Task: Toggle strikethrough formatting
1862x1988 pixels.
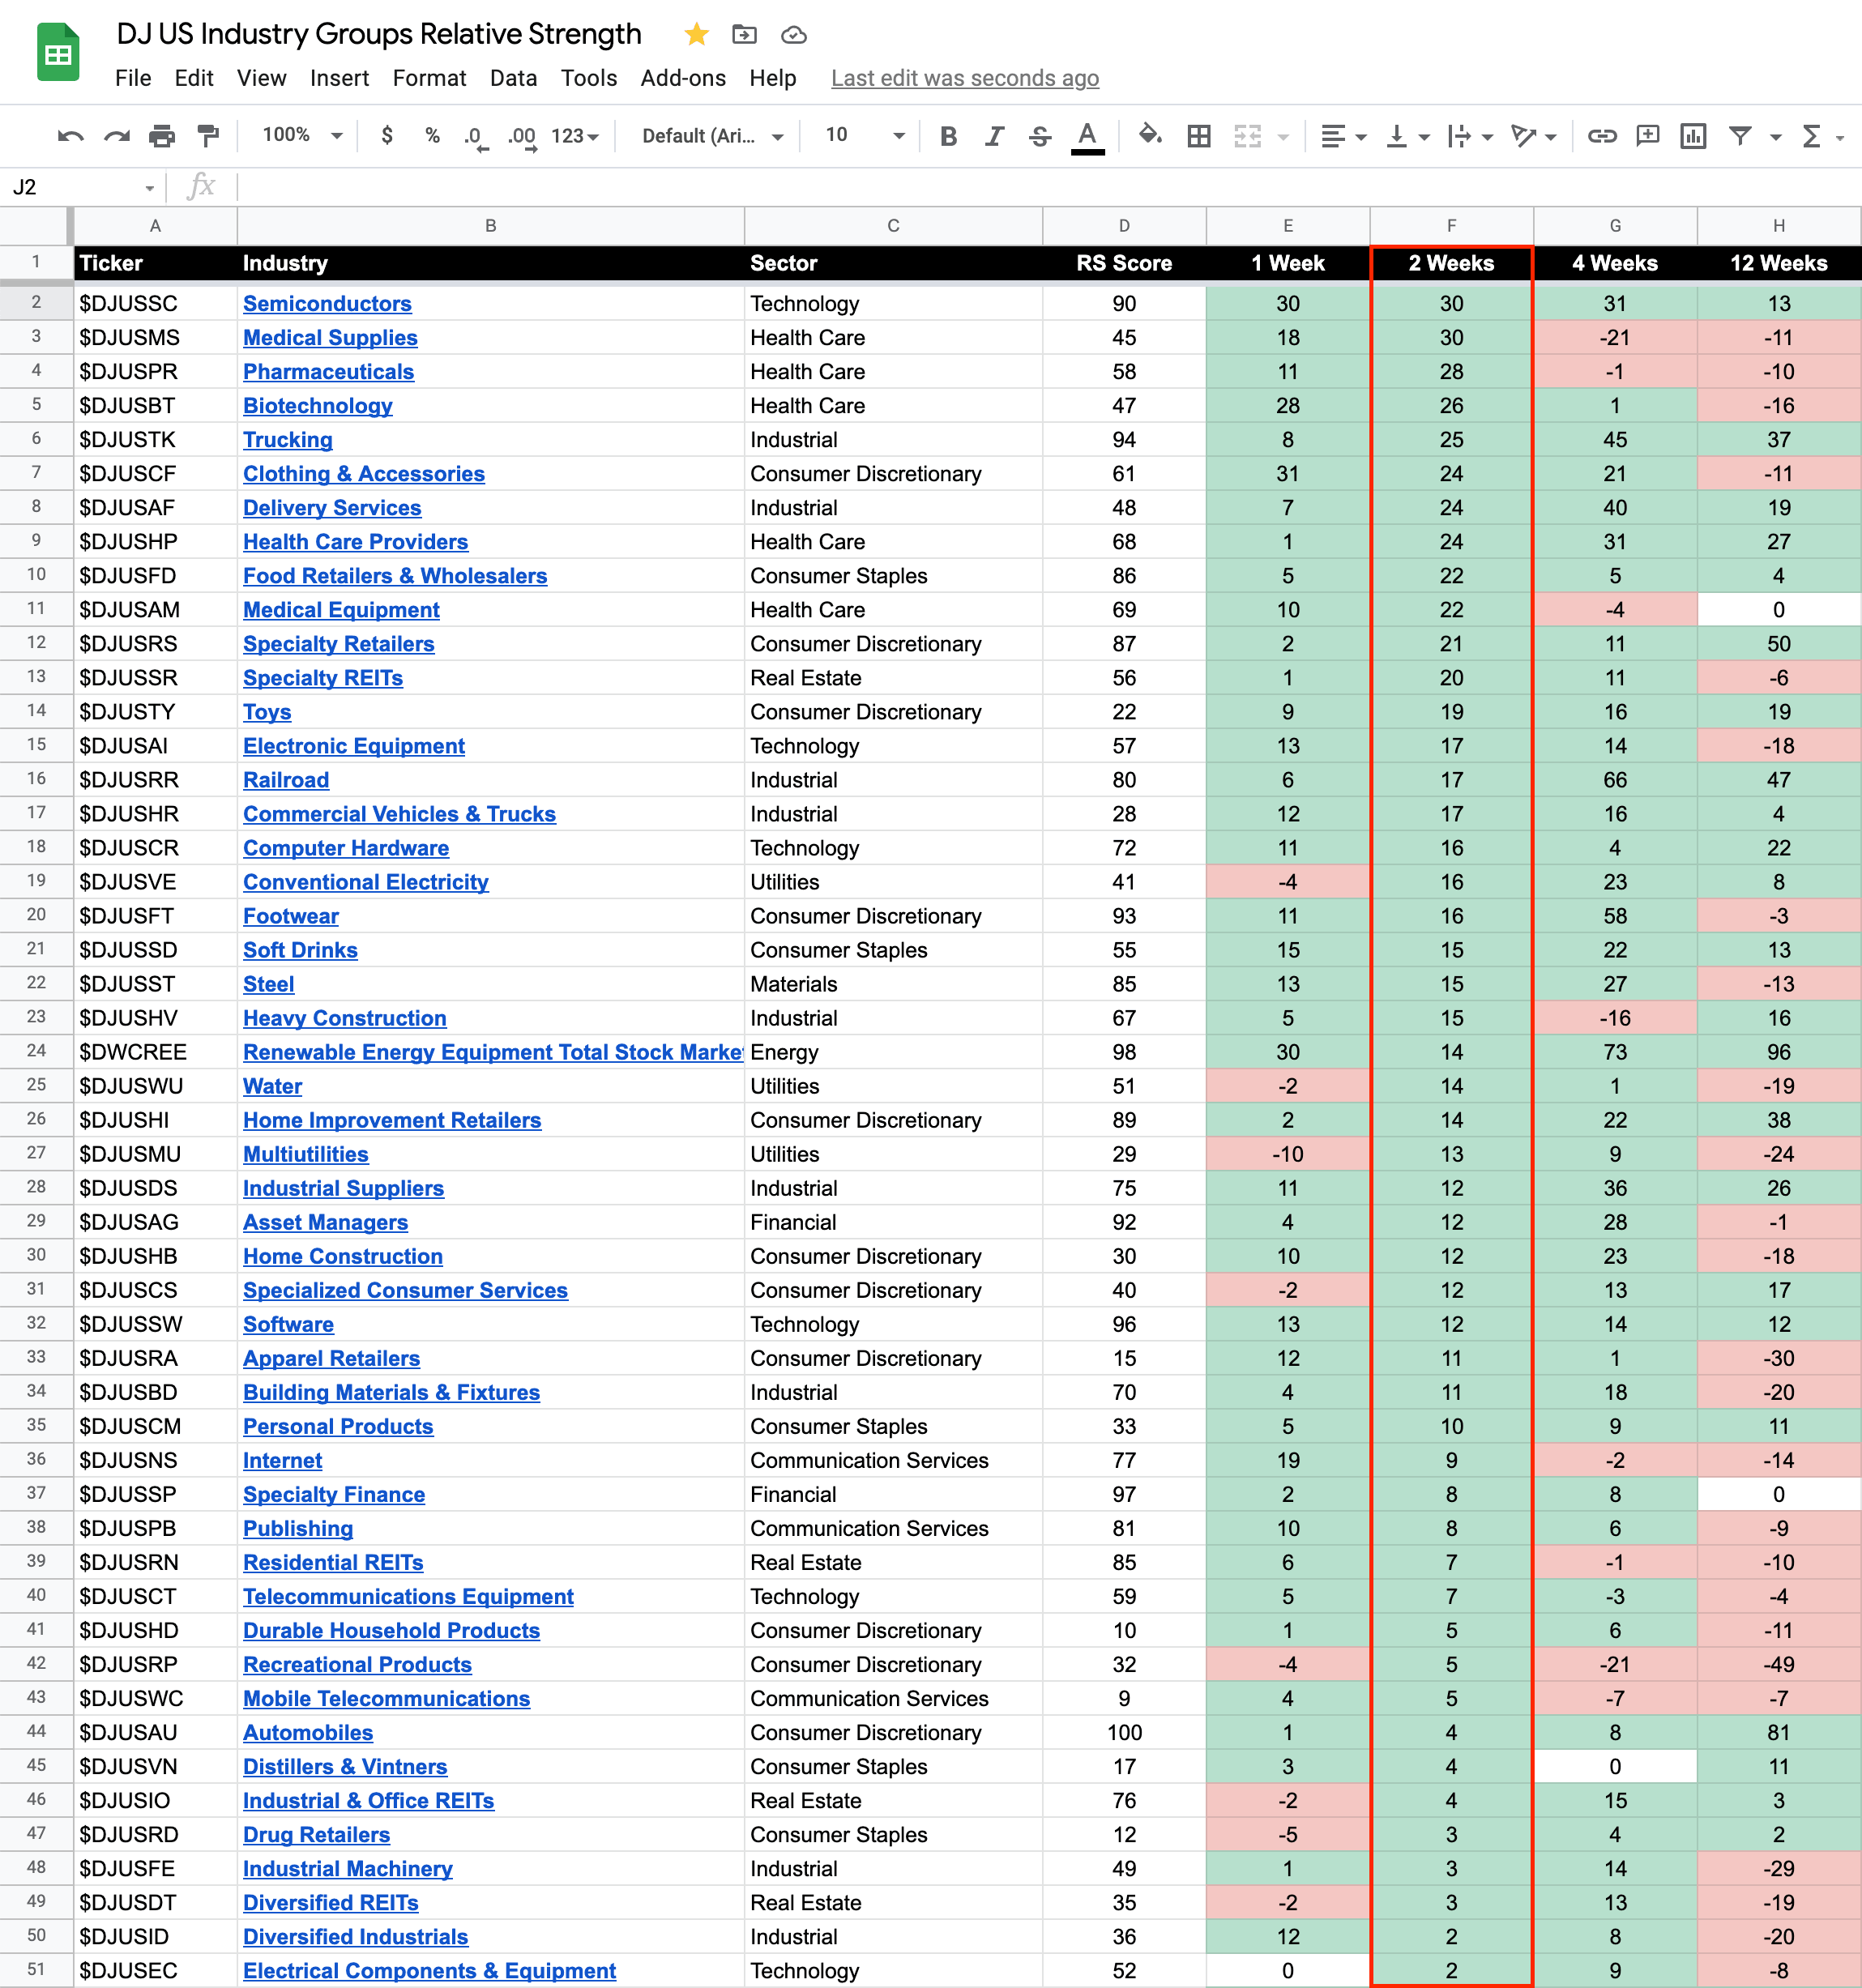Action: tap(1039, 136)
